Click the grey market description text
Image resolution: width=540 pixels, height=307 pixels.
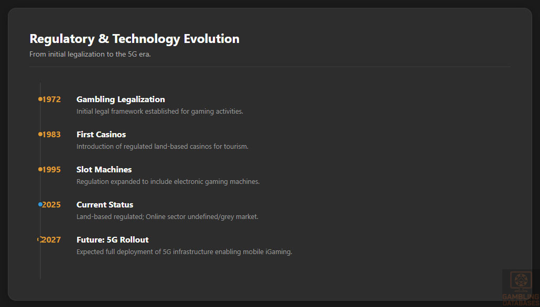click(167, 217)
